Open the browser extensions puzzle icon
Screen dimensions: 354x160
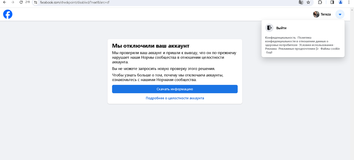click(x=320, y=2)
